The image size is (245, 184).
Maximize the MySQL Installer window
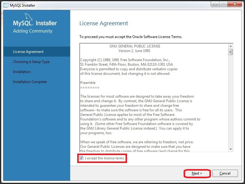[223, 4]
